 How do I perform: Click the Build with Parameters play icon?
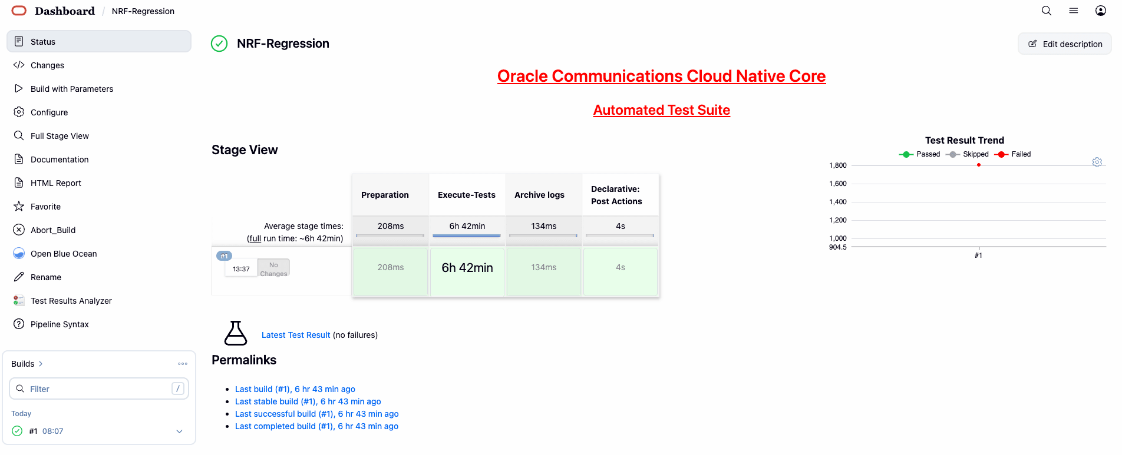(19, 88)
